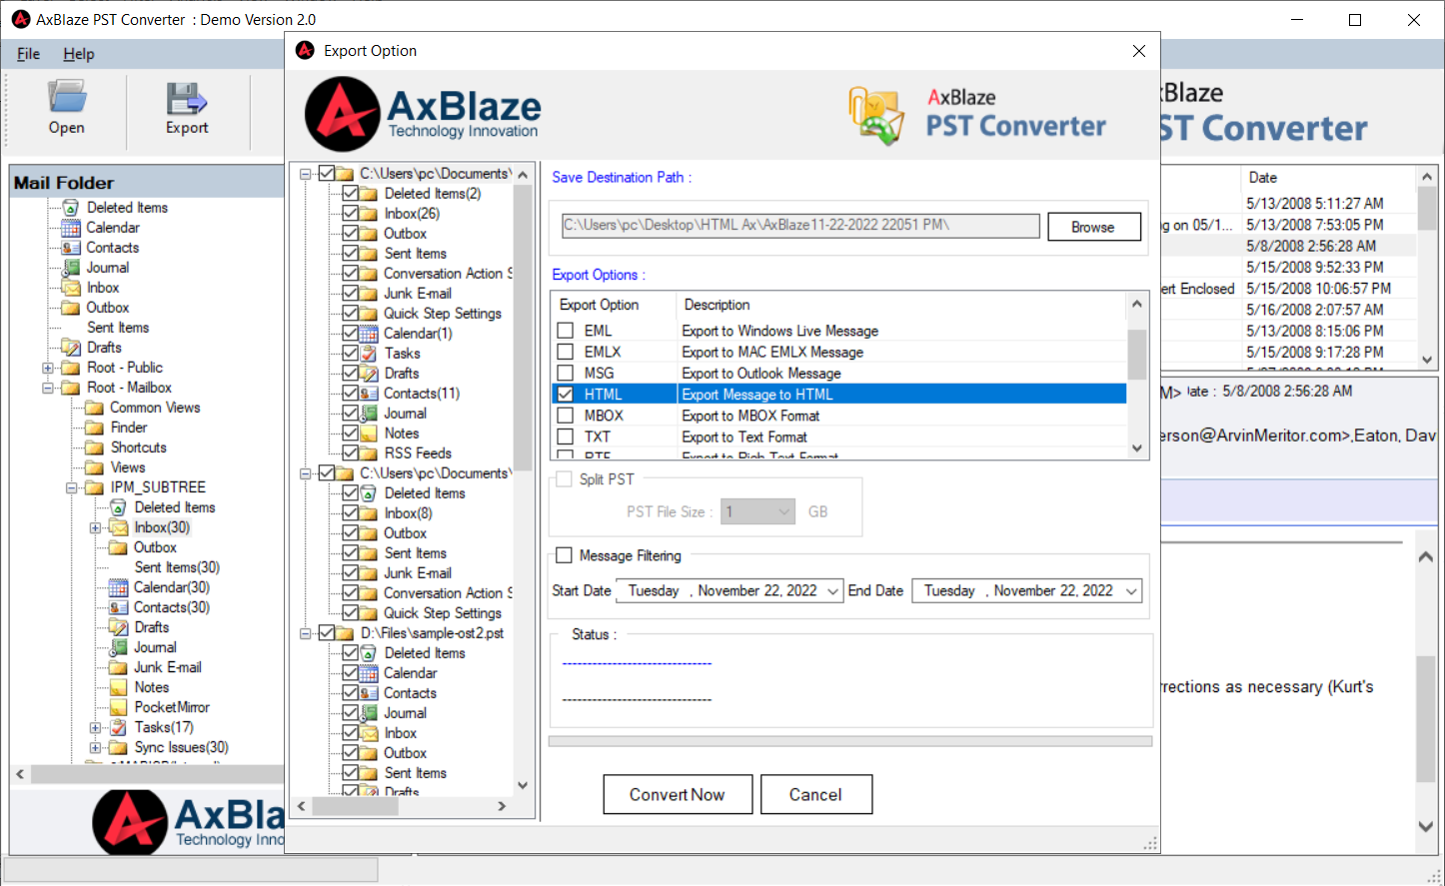Check the MBOX export option
This screenshot has height=886, width=1445.
click(x=566, y=416)
